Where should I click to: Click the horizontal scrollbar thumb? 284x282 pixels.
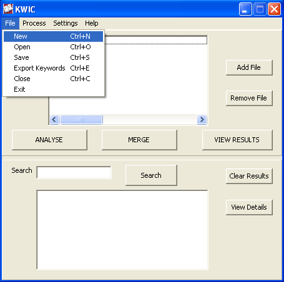click(x=81, y=120)
